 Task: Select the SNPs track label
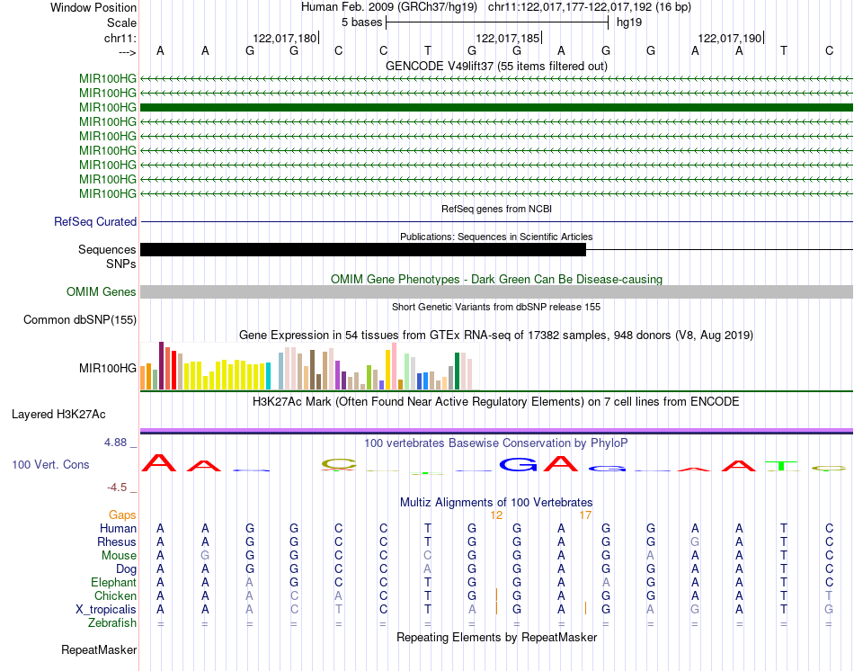pos(121,264)
